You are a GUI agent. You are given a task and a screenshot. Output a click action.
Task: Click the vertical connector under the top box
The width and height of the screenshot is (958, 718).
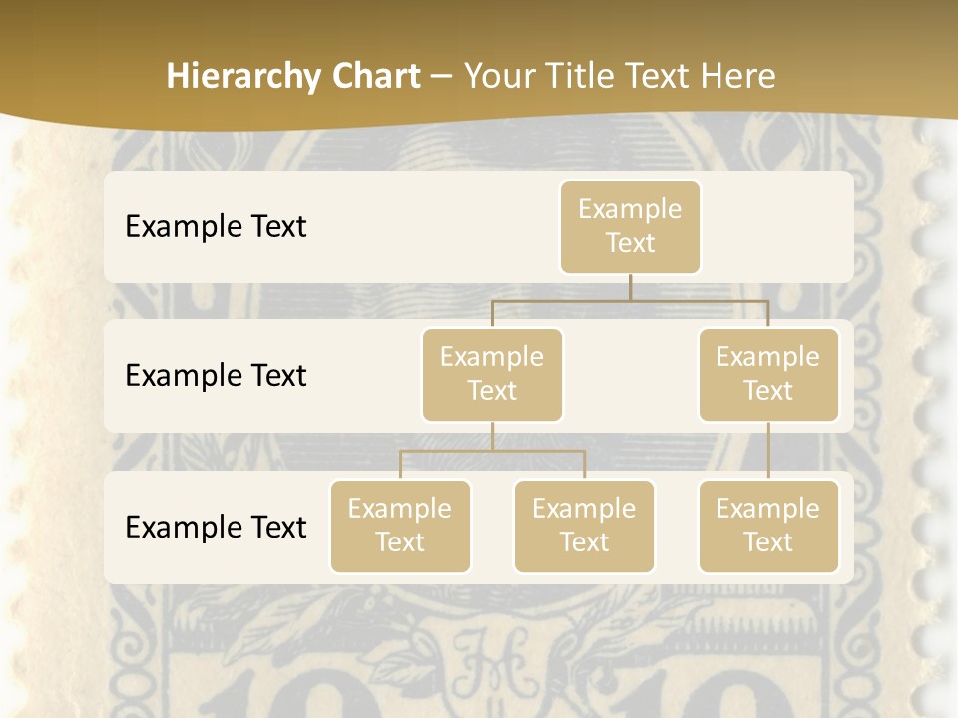(630, 287)
